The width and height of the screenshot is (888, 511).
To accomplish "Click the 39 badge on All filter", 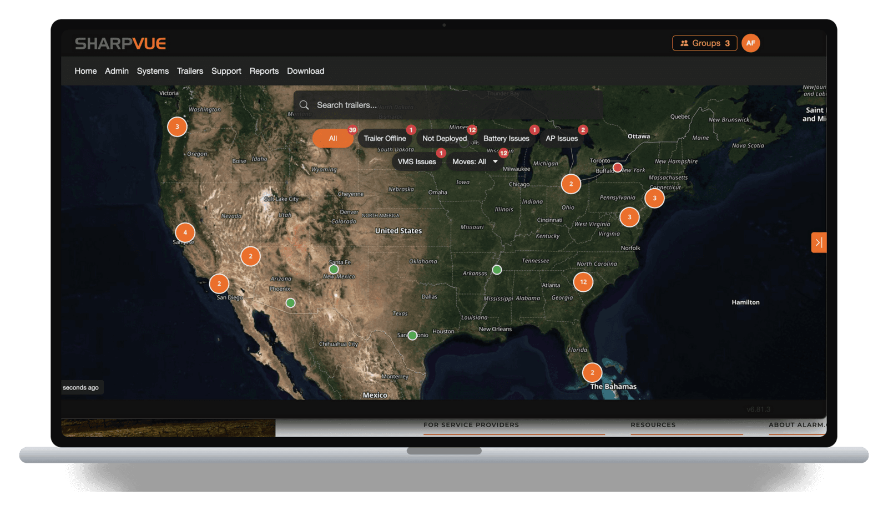I will (352, 130).
